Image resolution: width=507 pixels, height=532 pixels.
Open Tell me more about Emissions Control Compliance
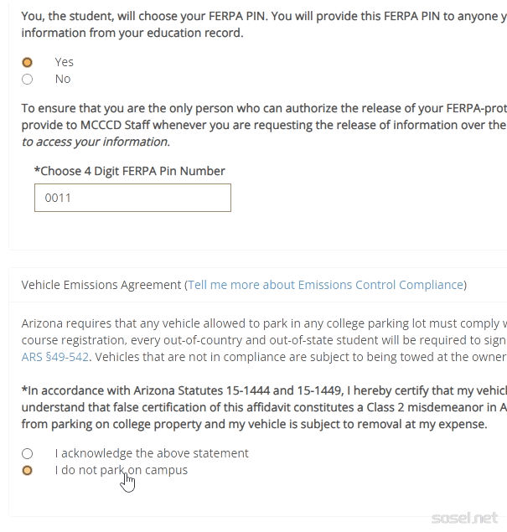(325, 285)
